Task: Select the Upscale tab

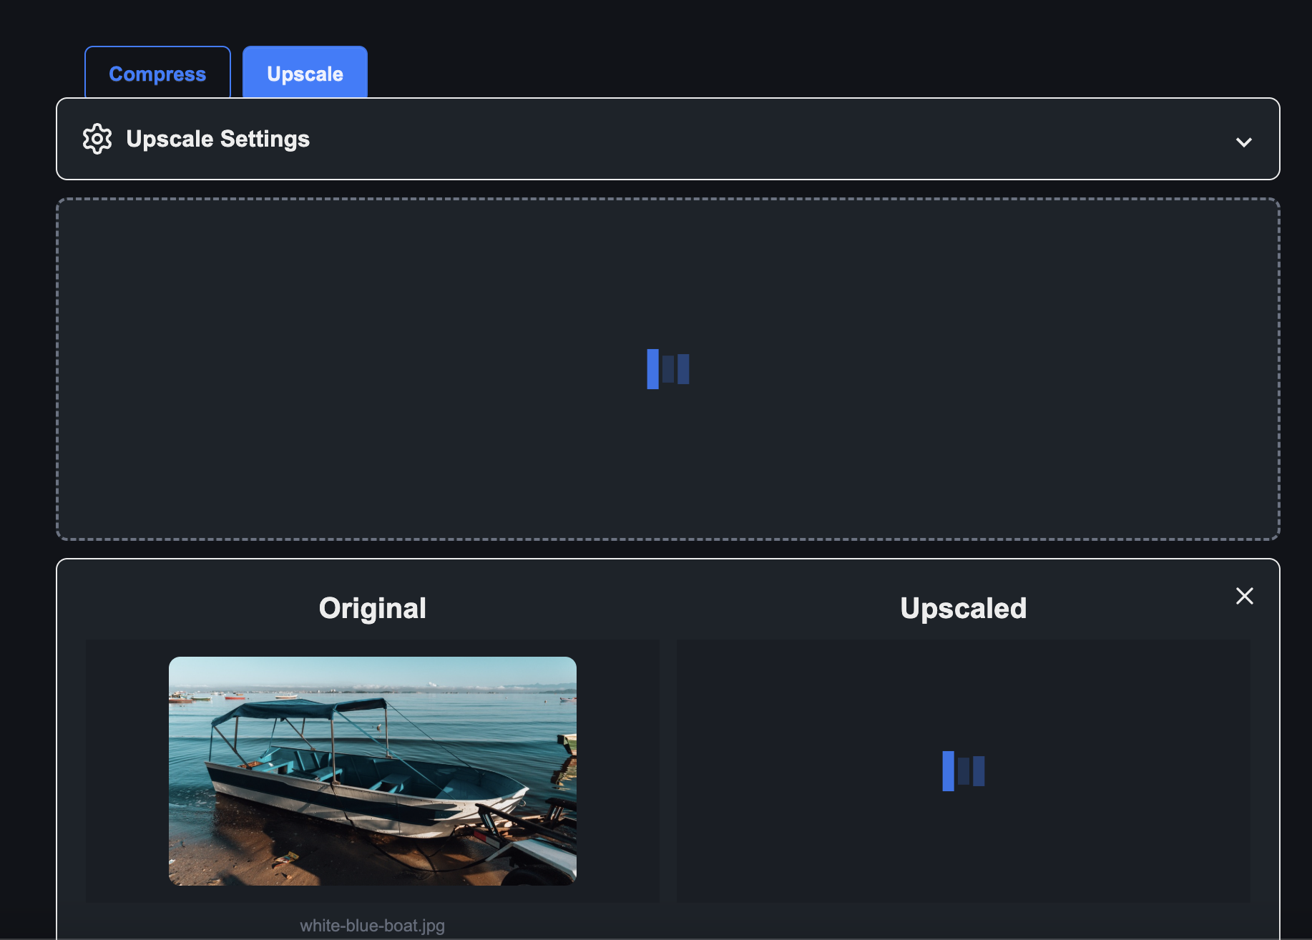Action: tap(305, 73)
